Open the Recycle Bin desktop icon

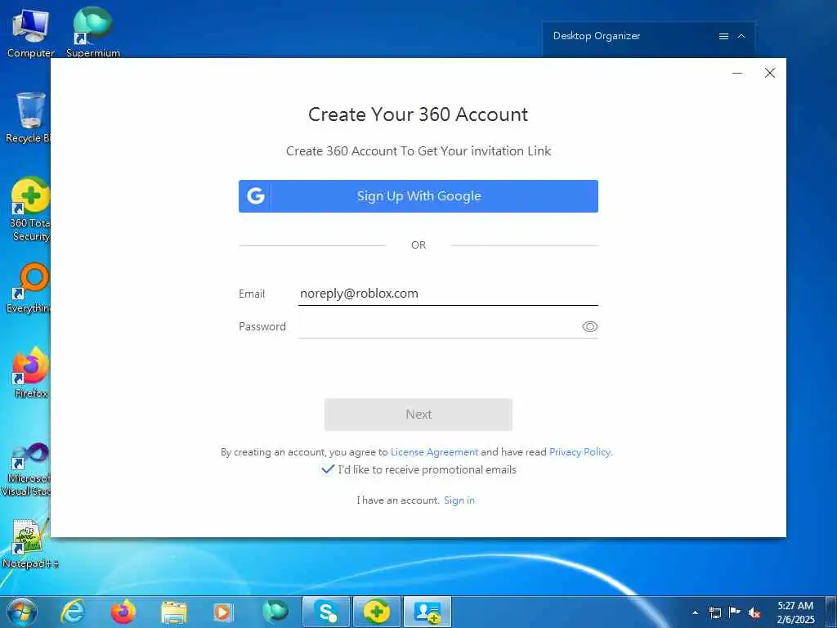tap(29, 118)
